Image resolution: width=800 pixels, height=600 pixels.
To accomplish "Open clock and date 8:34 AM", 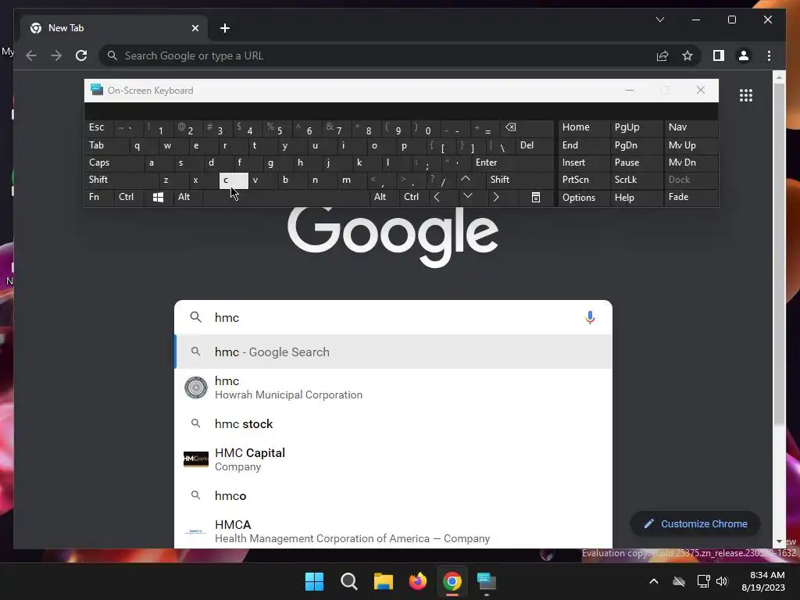I will click(x=762, y=581).
